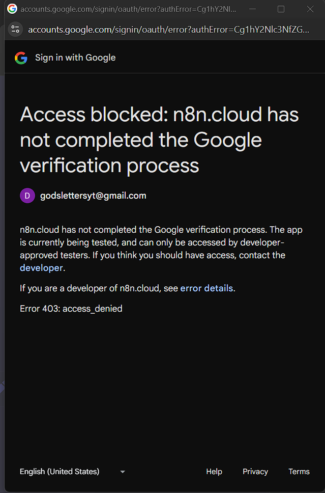This screenshot has width=325, height=493.
Task: Open the site information icon in address bar
Action: [15, 29]
